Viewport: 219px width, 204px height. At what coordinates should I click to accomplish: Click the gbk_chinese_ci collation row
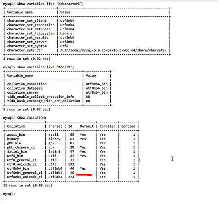point(71,148)
